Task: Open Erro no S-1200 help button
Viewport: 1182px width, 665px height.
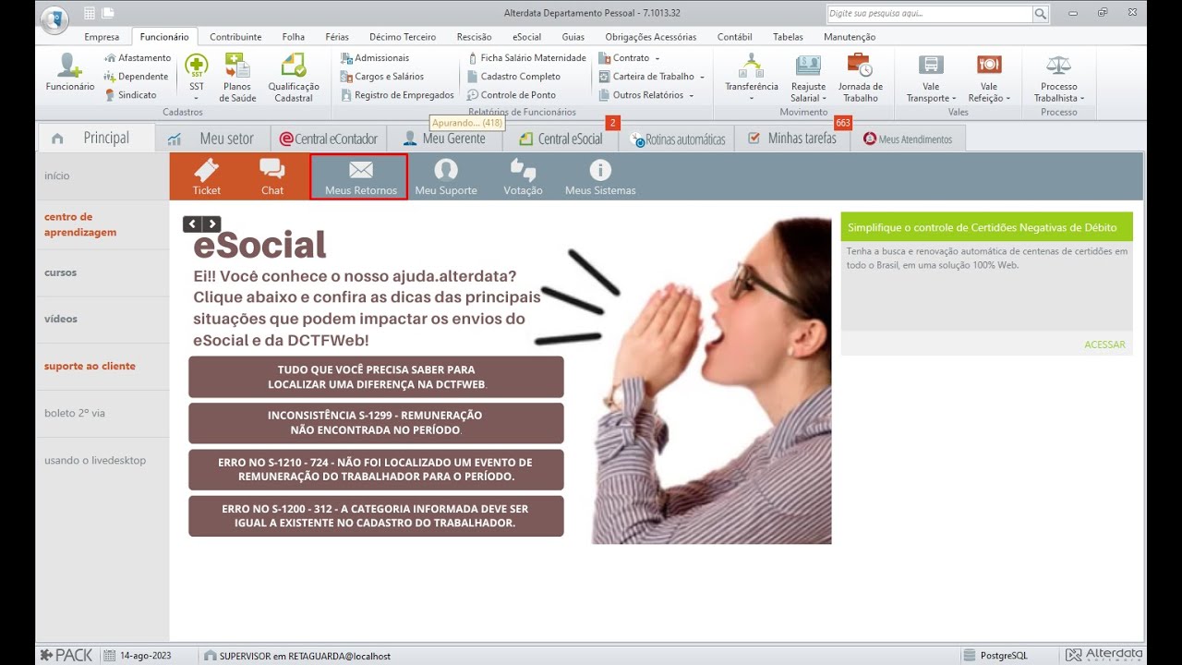Action: 376,515
